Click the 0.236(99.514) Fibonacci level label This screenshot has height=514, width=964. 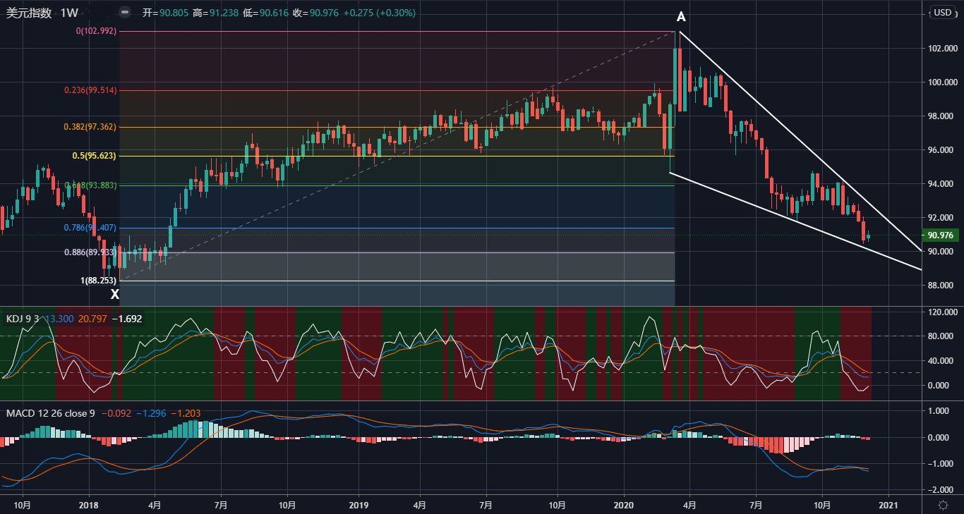(90, 90)
